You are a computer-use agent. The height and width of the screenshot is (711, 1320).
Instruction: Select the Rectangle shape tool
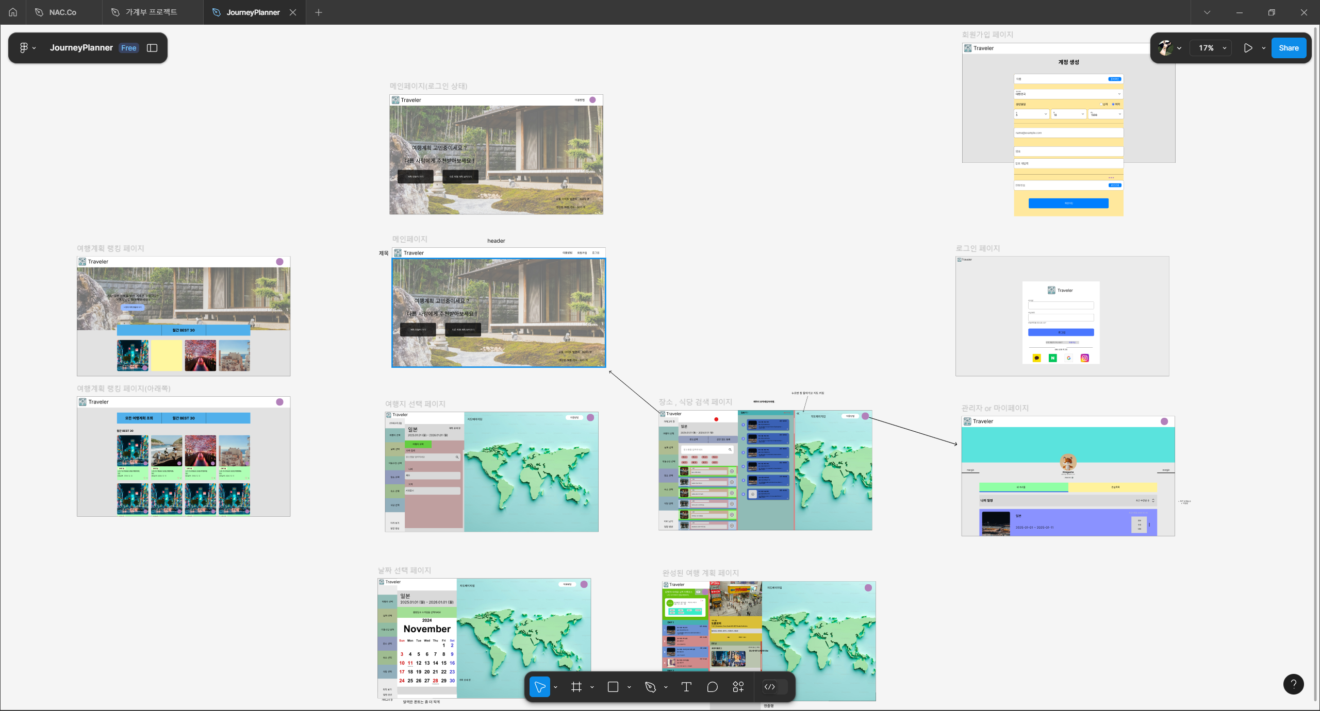point(613,687)
